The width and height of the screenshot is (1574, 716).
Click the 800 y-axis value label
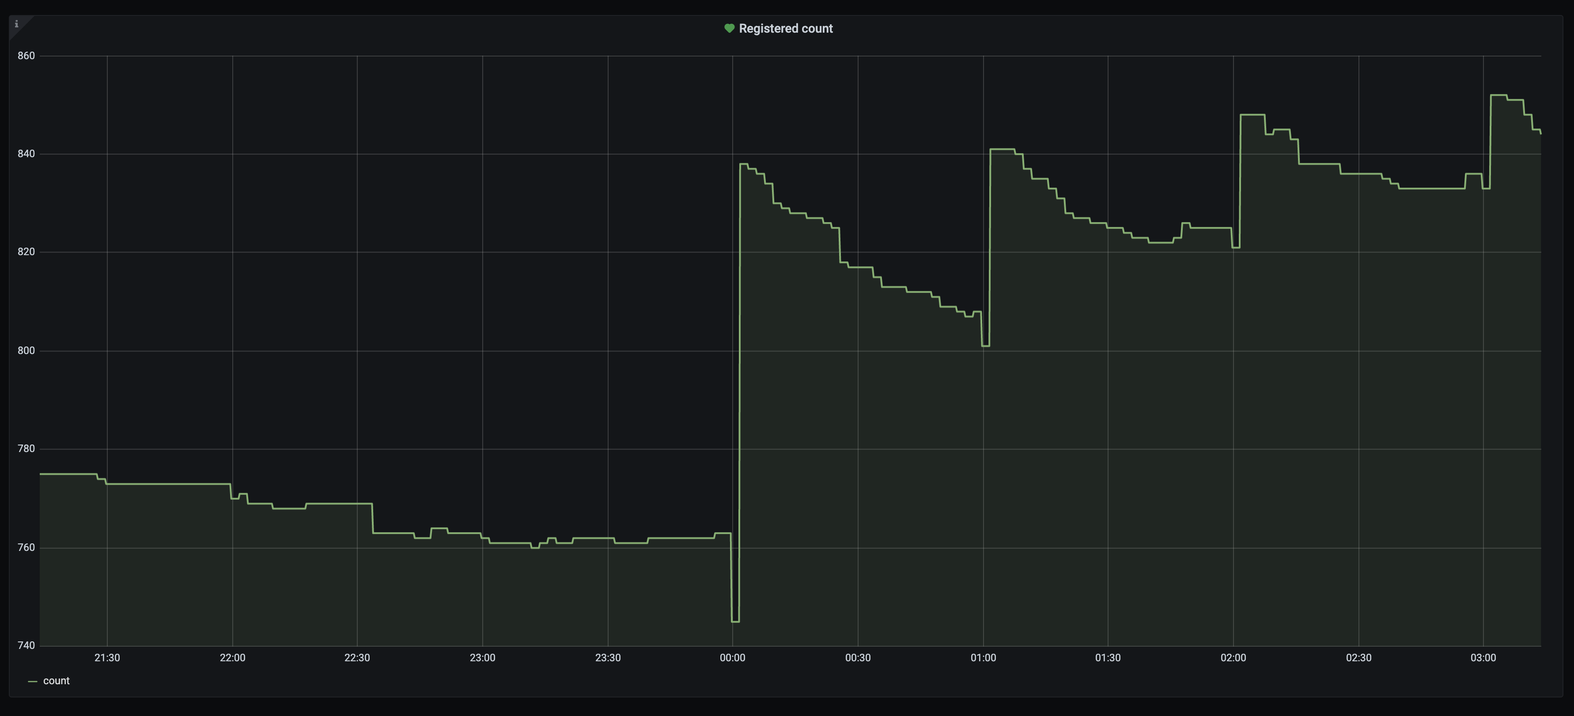(26, 350)
